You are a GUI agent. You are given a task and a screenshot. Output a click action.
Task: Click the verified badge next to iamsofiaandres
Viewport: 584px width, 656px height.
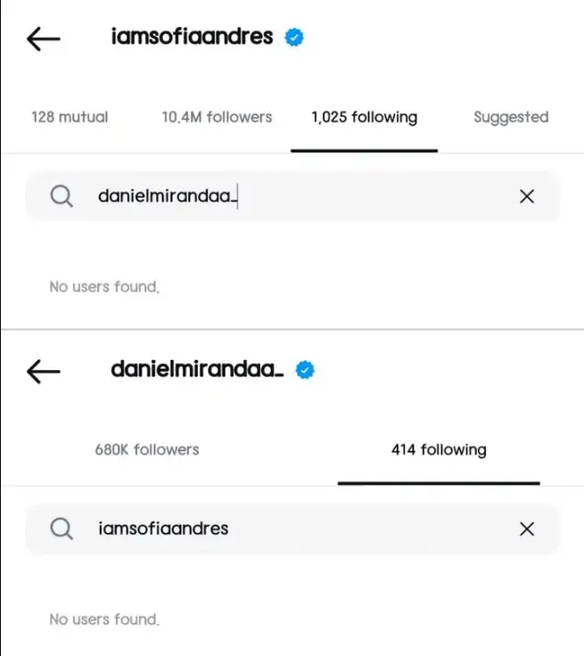[x=294, y=37]
